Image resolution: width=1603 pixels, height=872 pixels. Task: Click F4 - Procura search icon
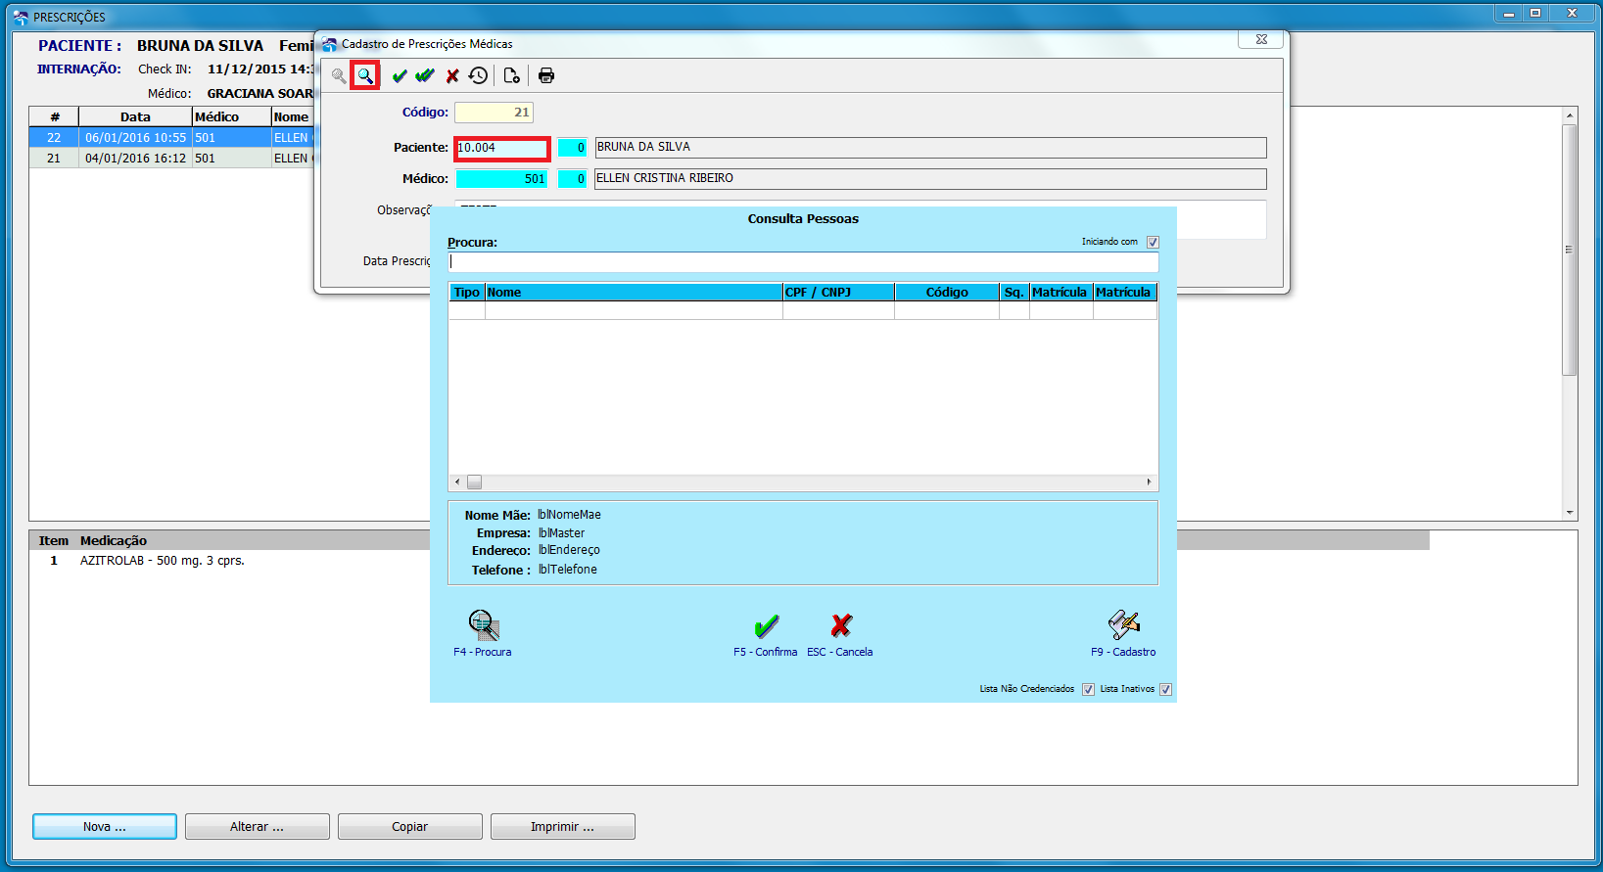pos(484,624)
